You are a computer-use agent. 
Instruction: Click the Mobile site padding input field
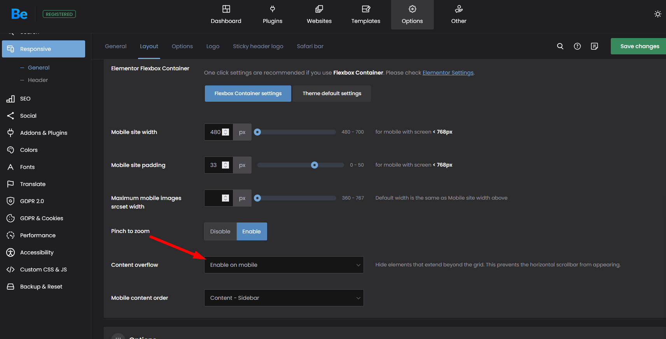219,165
